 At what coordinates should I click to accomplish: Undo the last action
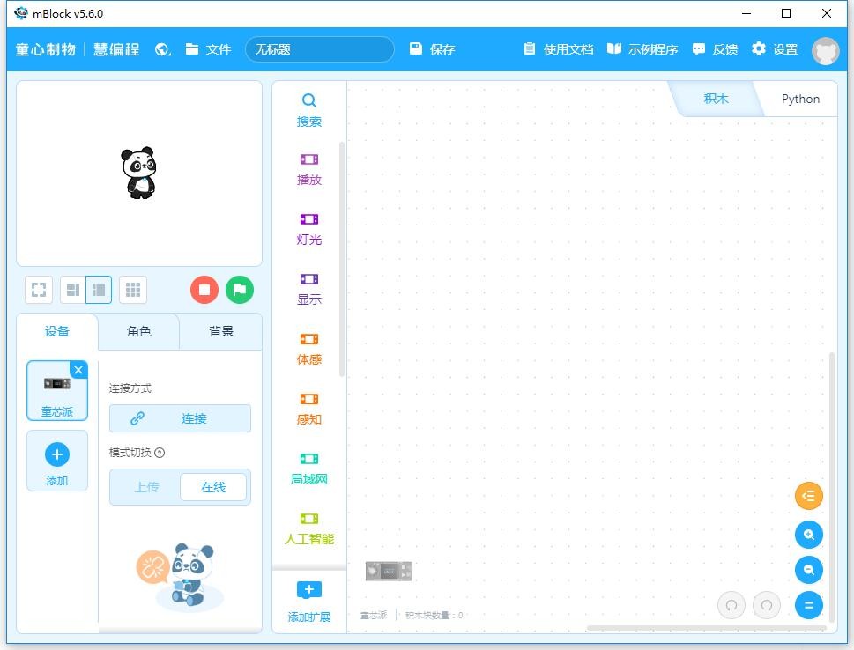tap(731, 605)
